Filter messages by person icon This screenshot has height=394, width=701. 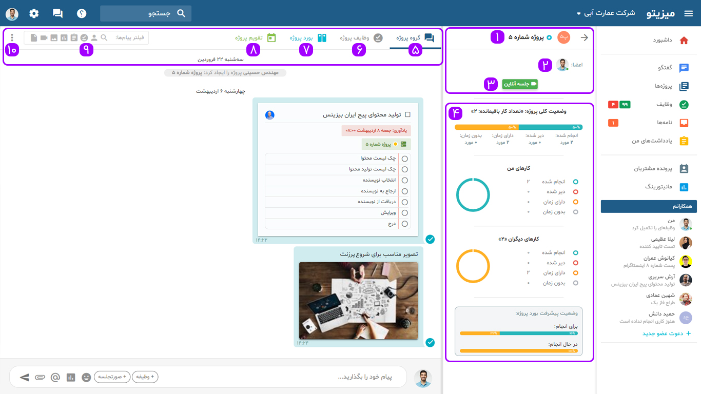pyautogui.click(x=94, y=37)
